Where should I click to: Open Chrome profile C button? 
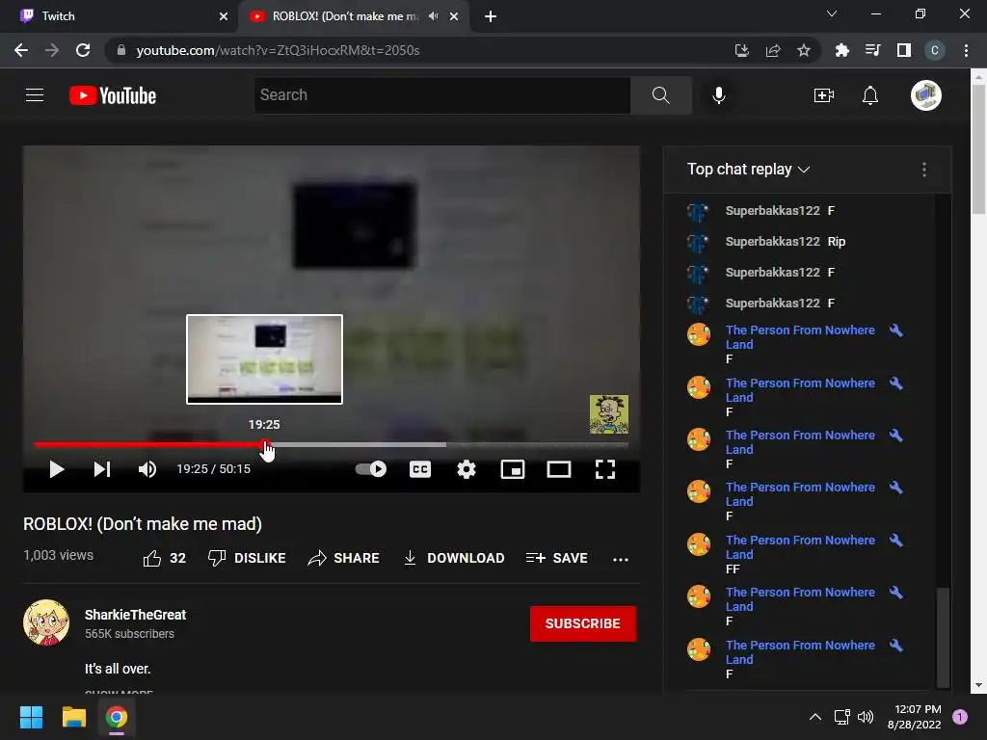tap(935, 50)
